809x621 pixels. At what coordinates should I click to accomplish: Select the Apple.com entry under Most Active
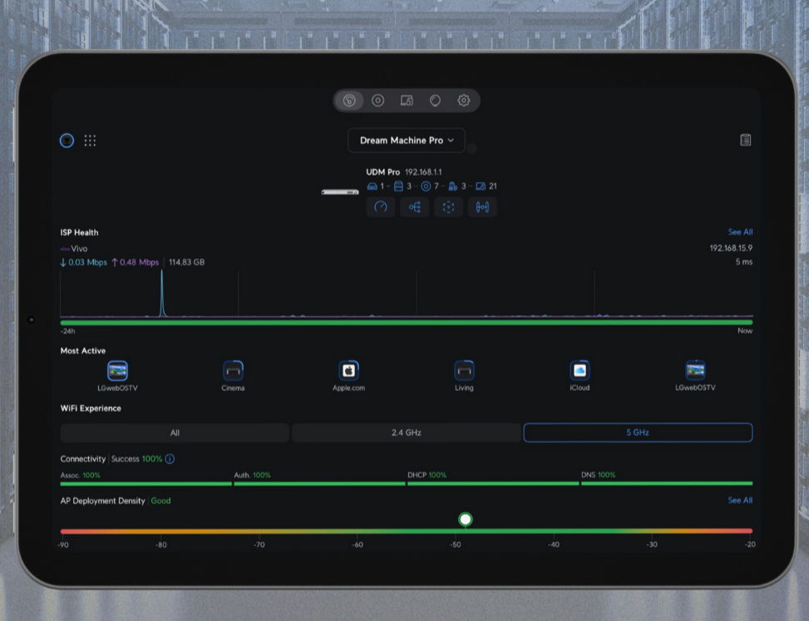(348, 371)
